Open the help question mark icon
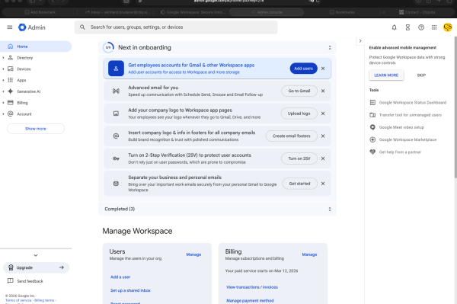 click(x=421, y=27)
